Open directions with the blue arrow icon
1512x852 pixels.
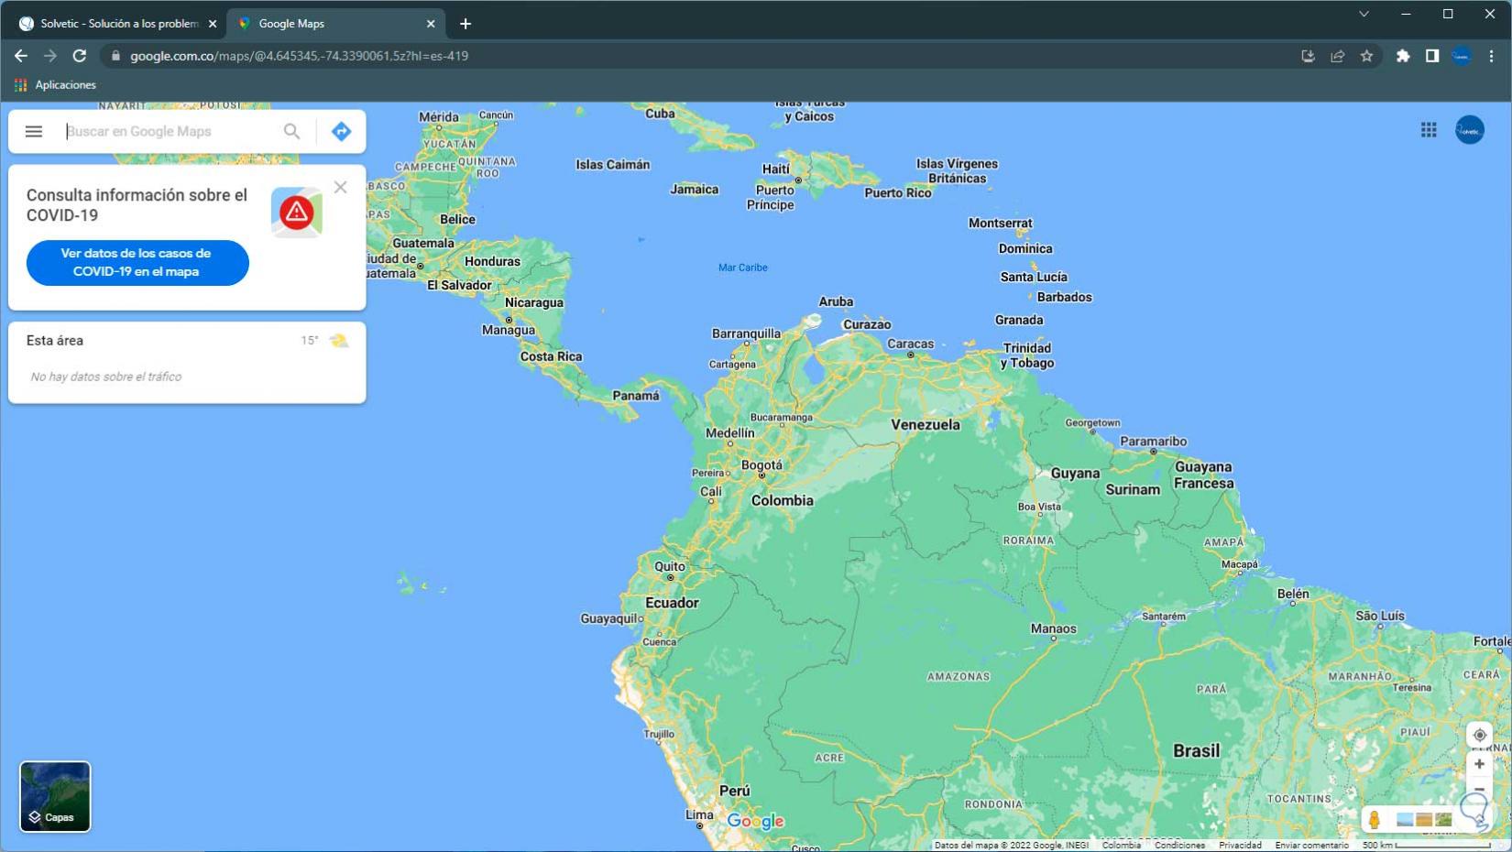(x=341, y=131)
